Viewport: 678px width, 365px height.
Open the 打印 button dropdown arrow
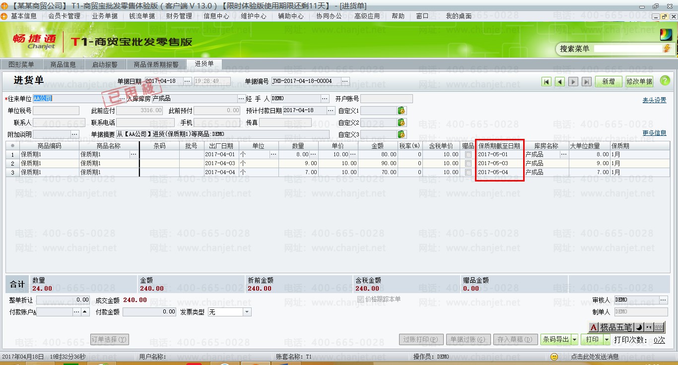point(607,339)
